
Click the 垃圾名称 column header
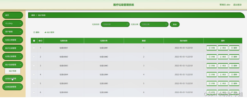coord(64,41)
